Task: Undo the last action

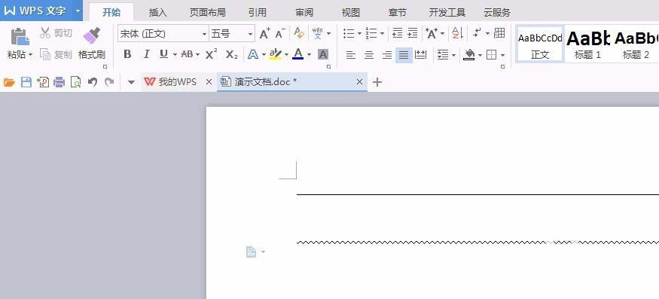Action: coord(93,82)
